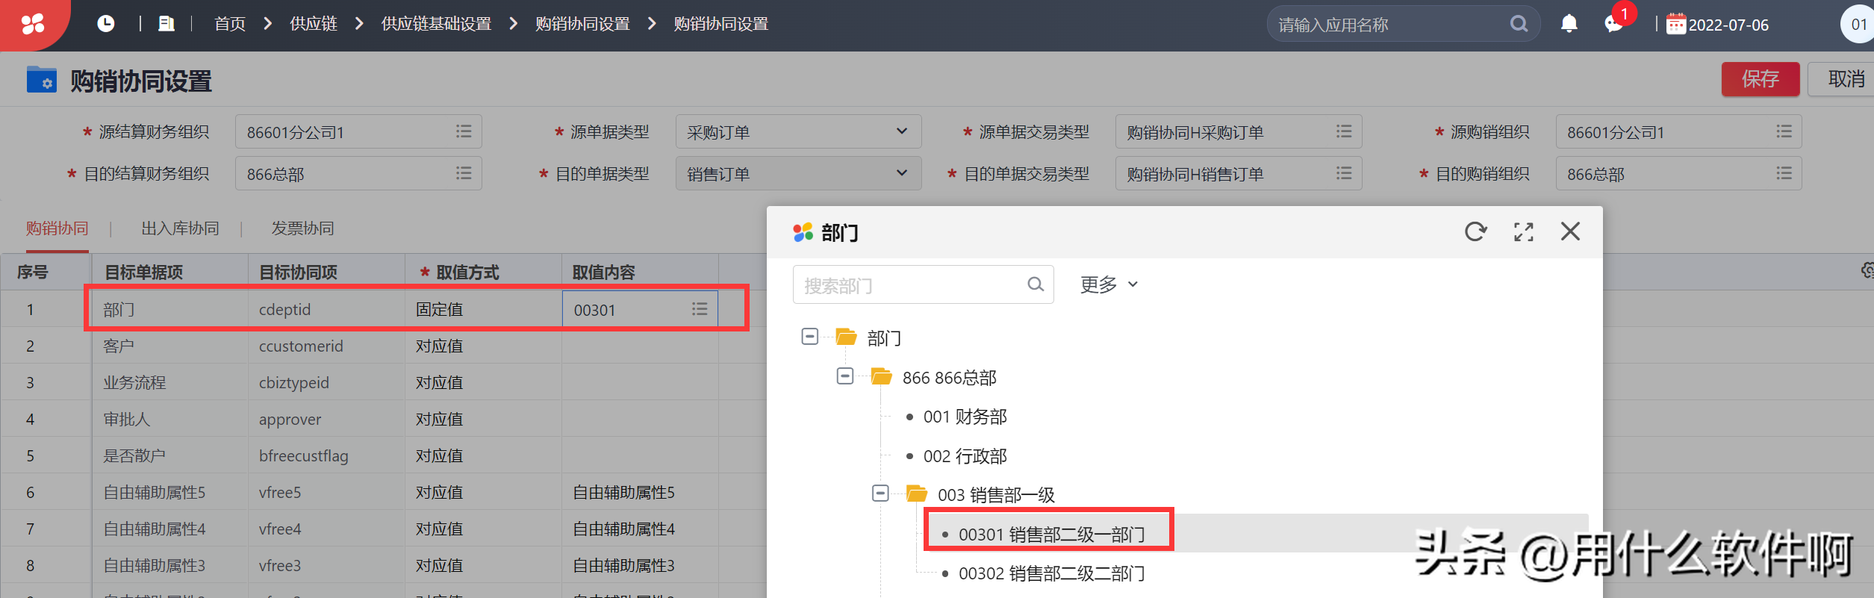Click the app logo in top-left corner

[33, 24]
